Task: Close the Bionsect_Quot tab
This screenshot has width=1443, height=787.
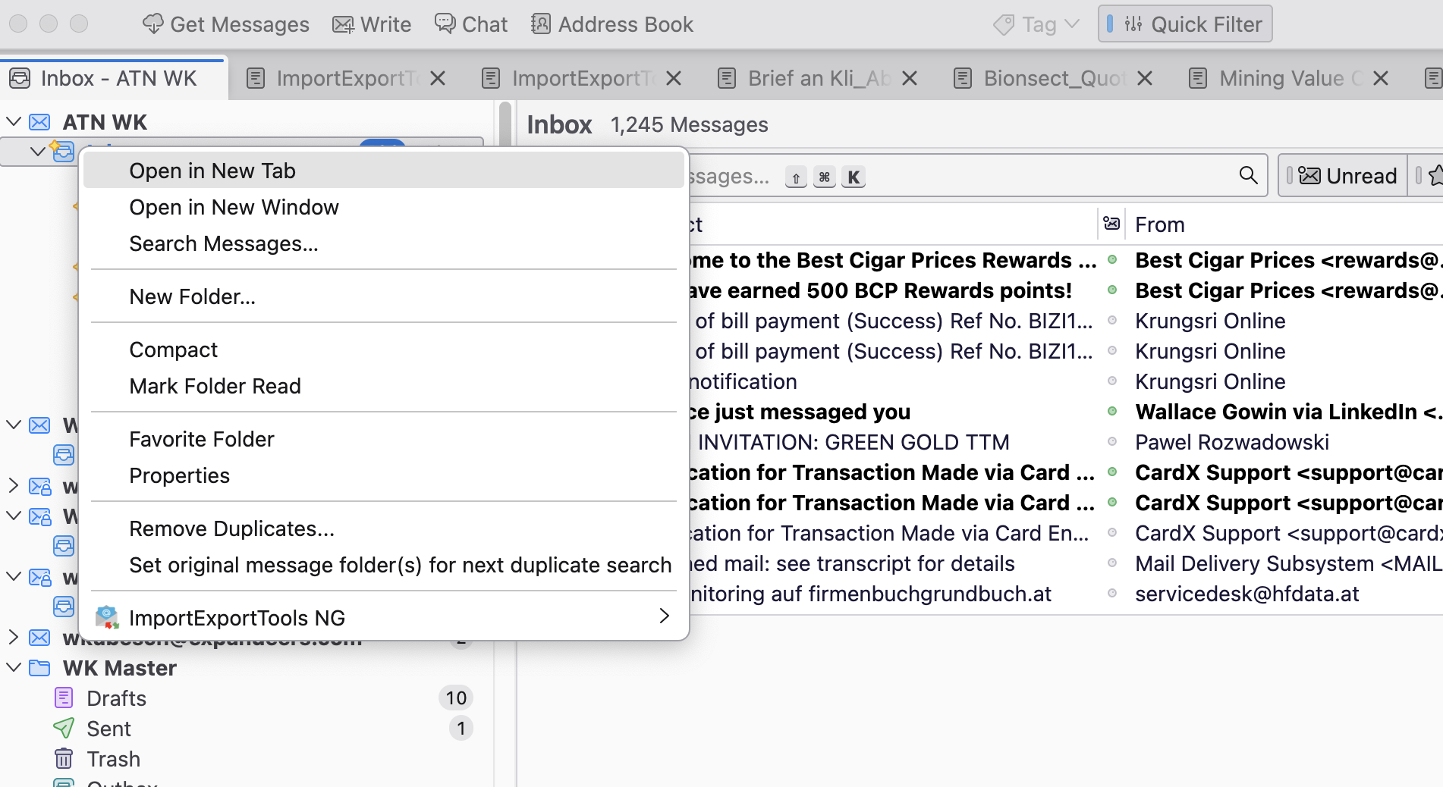Action: (x=1145, y=78)
